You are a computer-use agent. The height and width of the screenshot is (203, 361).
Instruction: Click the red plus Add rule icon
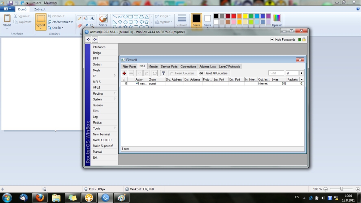coord(124,73)
